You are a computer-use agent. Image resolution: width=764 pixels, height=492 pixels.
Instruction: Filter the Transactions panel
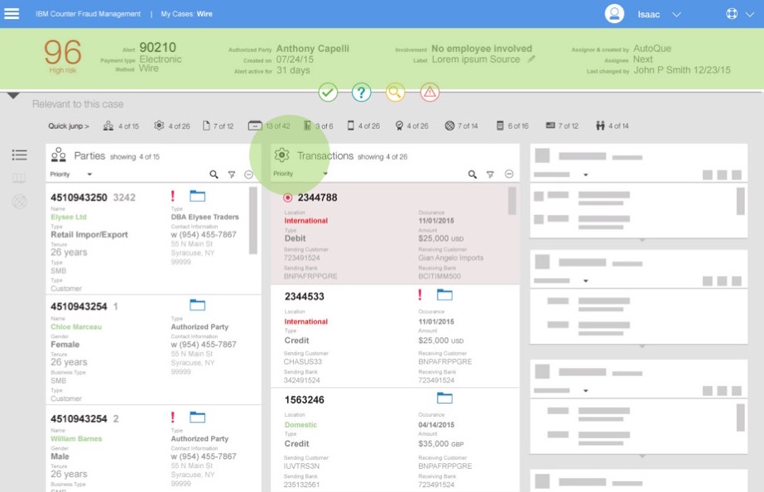coord(490,174)
